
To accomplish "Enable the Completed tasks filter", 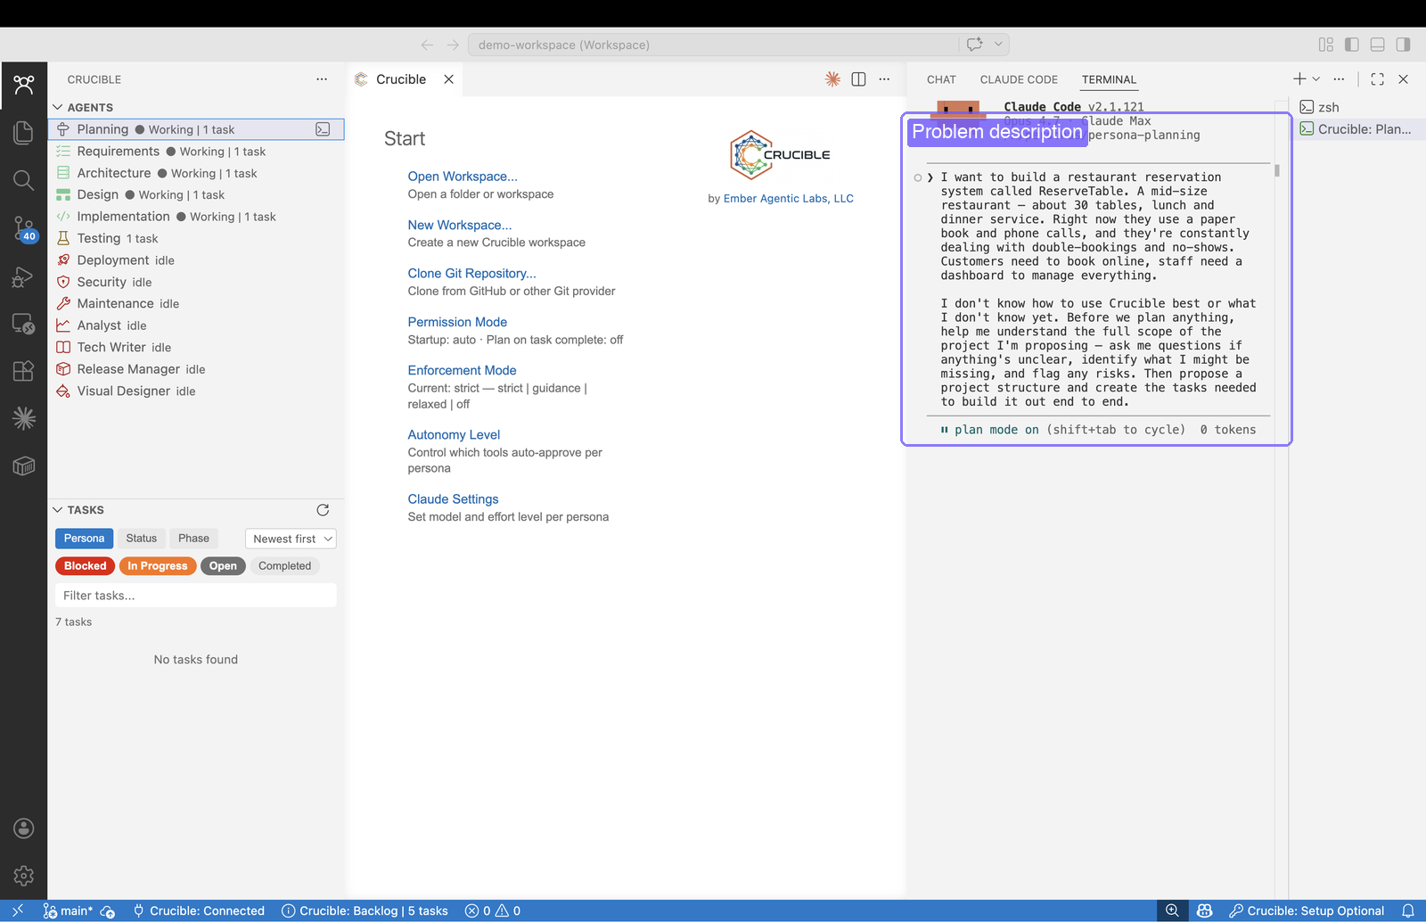I will (x=284, y=565).
